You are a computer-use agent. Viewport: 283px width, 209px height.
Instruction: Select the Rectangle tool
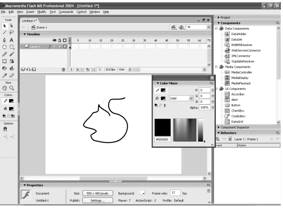tap(11, 47)
